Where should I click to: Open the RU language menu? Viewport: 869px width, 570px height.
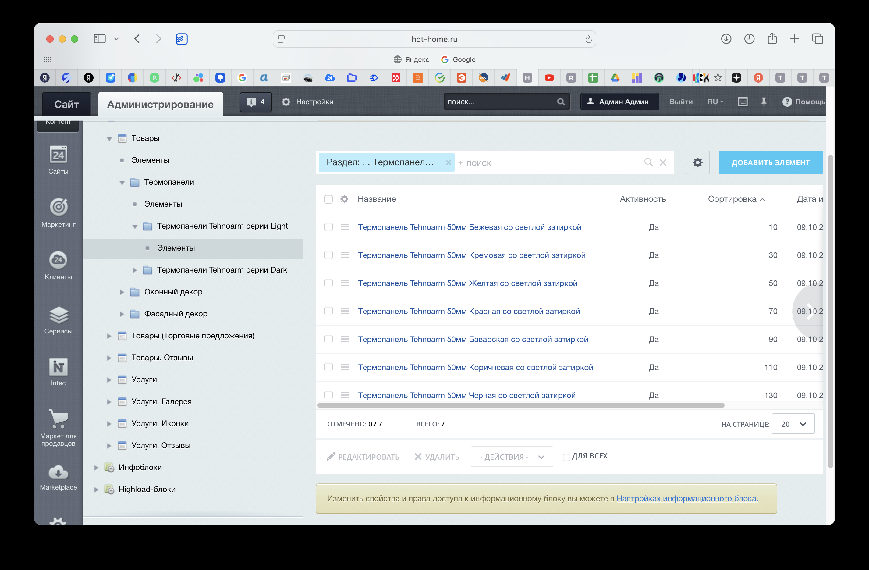click(x=715, y=102)
